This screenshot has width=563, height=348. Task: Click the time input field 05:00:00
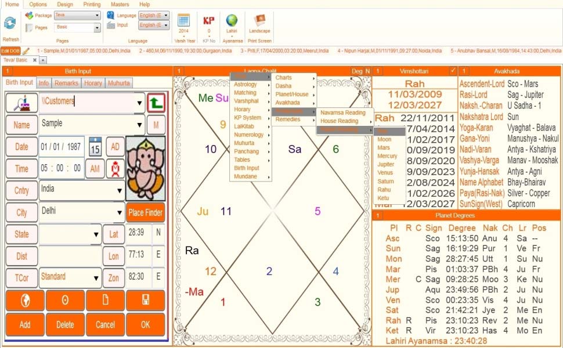click(62, 168)
